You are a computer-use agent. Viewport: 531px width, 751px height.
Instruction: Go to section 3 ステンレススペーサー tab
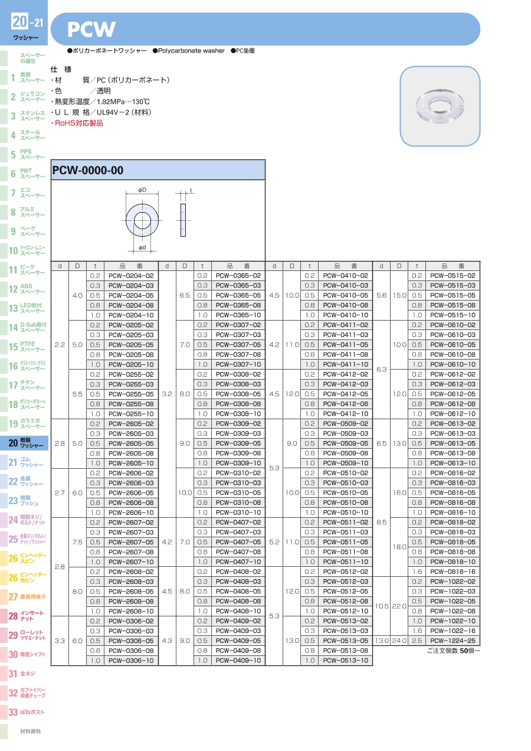24,116
